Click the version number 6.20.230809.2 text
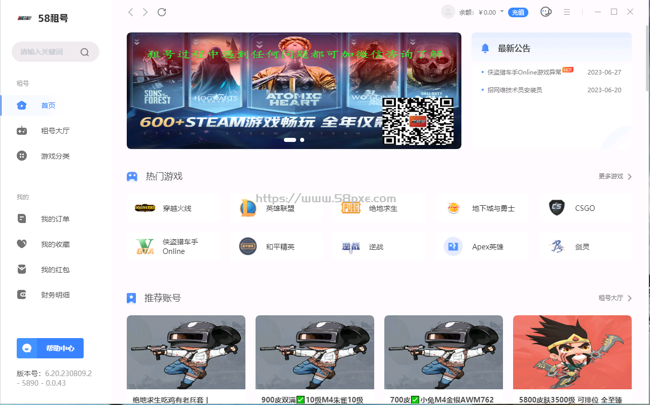The image size is (650, 405). [68, 374]
